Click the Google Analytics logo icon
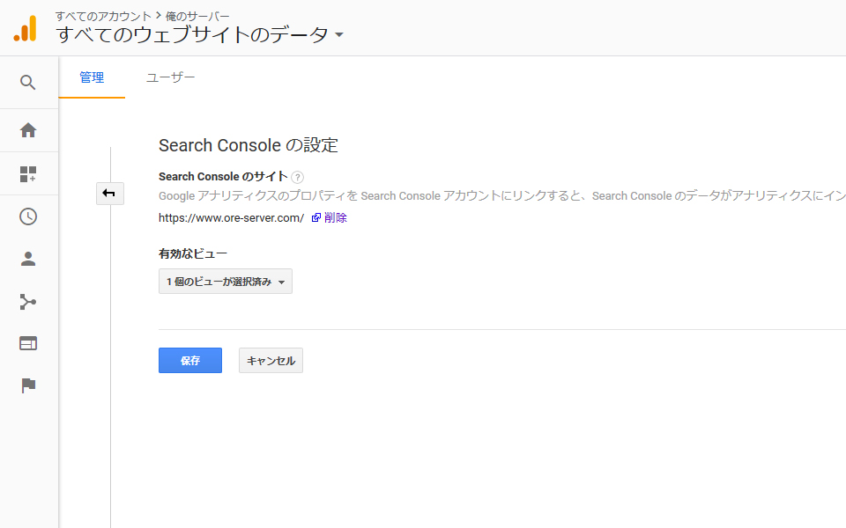Screen dimensions: 846x528 click(x=26, y=28)
